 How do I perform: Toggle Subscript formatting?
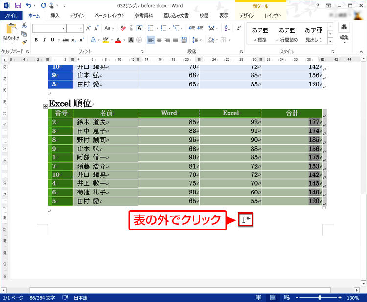click(73, 40)
